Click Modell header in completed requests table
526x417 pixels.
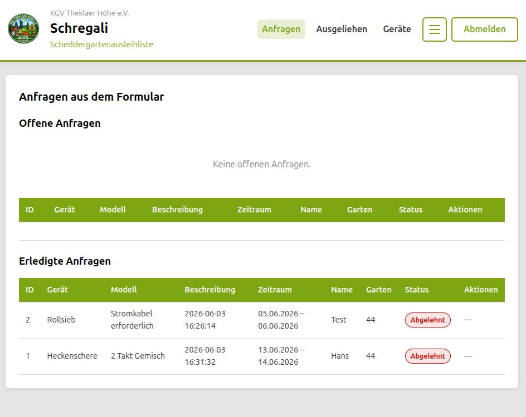(124, 290)
